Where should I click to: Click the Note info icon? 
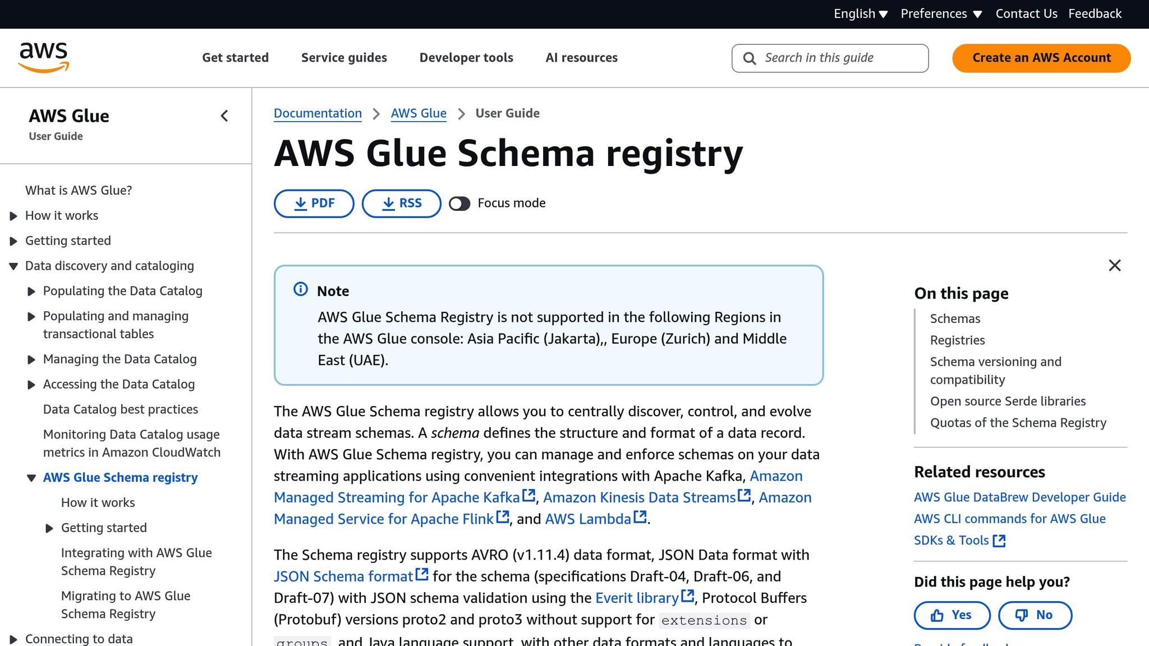pos(301,289)
